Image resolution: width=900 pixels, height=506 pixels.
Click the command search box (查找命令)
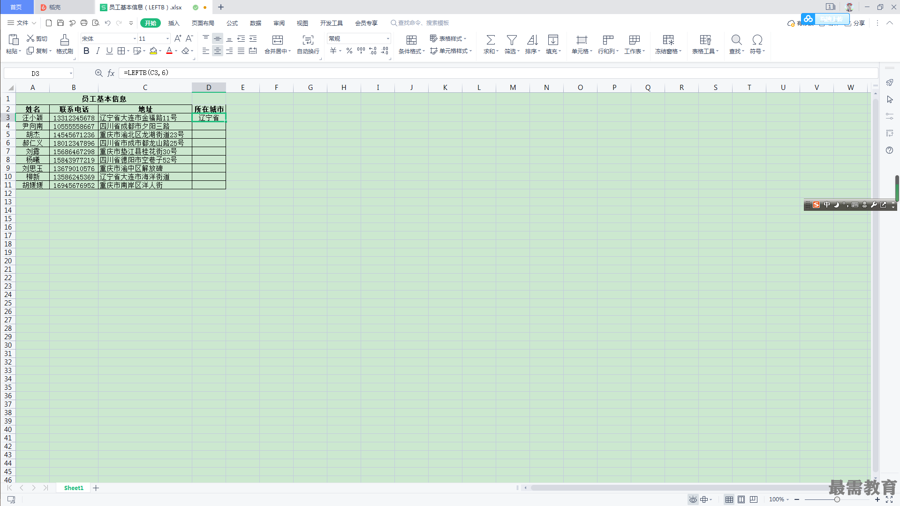(420, 23)
